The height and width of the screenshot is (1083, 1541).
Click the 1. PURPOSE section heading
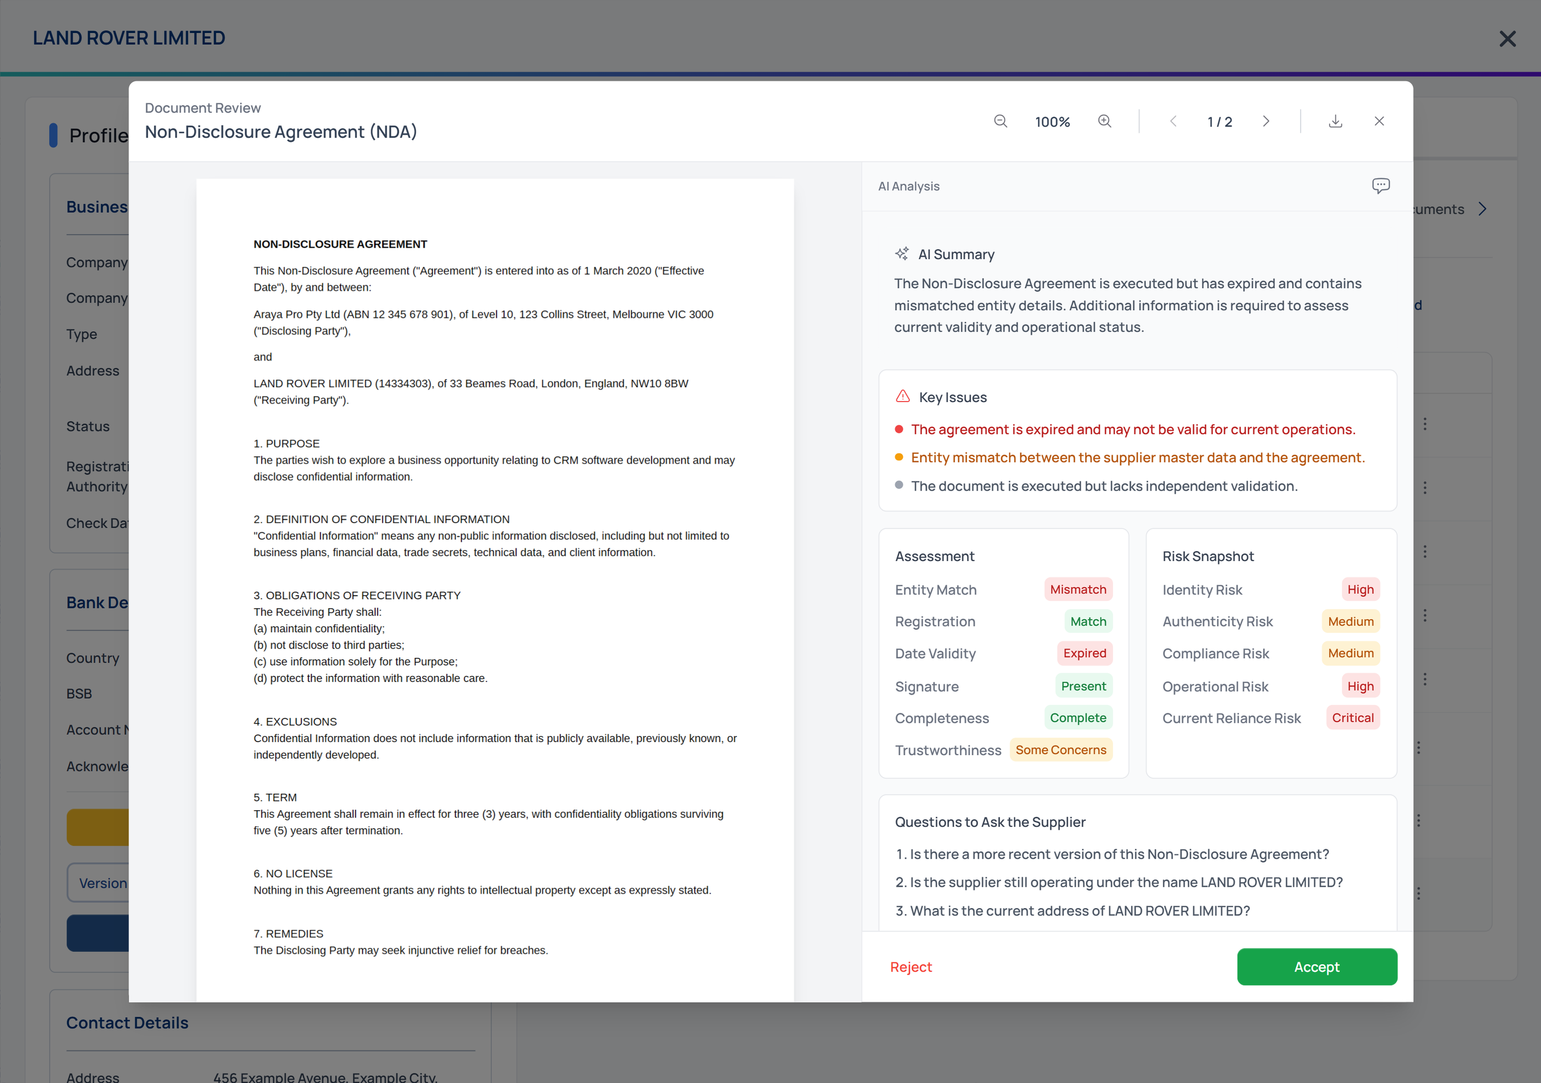[x=287, y=443]
